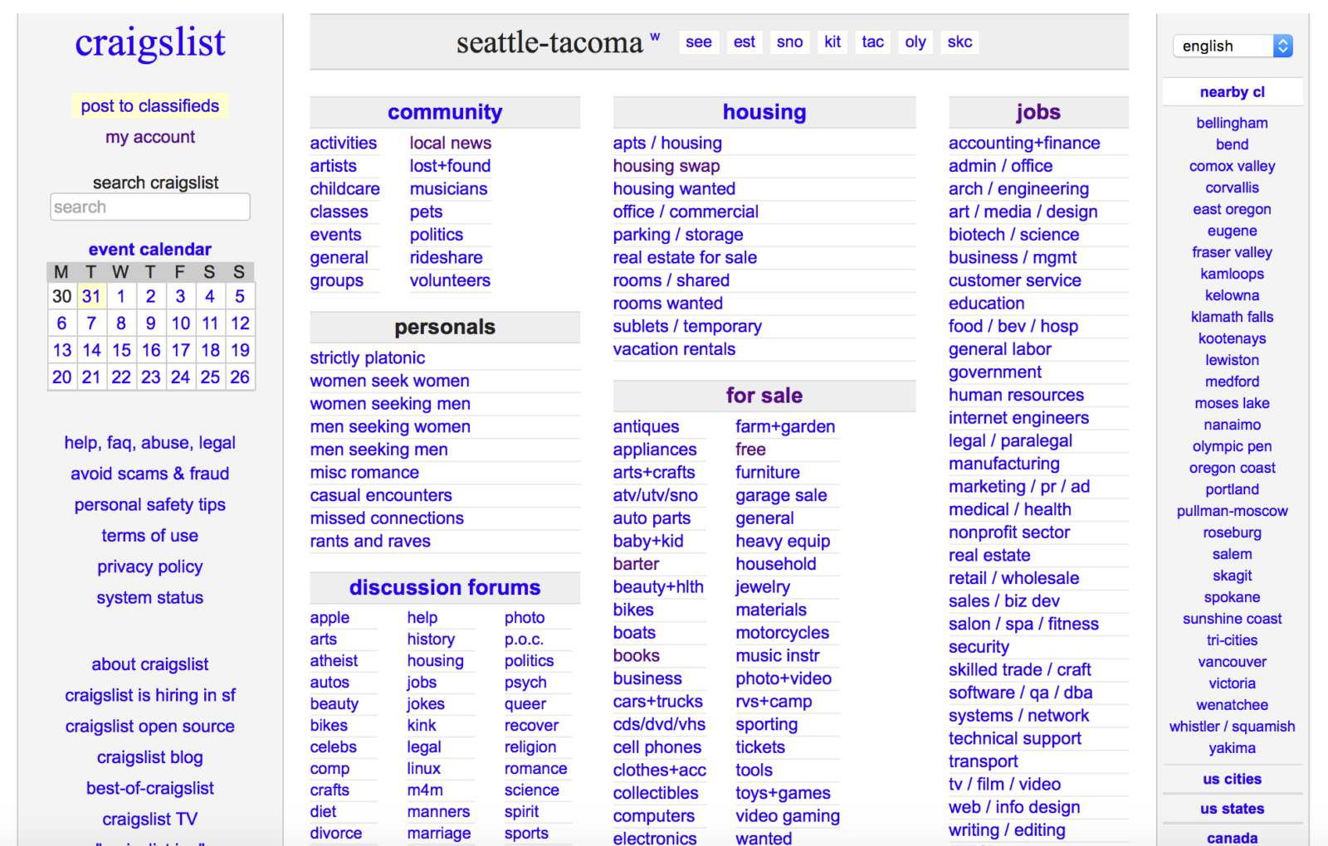Select the 'kit' subarea tab
This screenshot has height=846, width=1328.
click(832, 41)
